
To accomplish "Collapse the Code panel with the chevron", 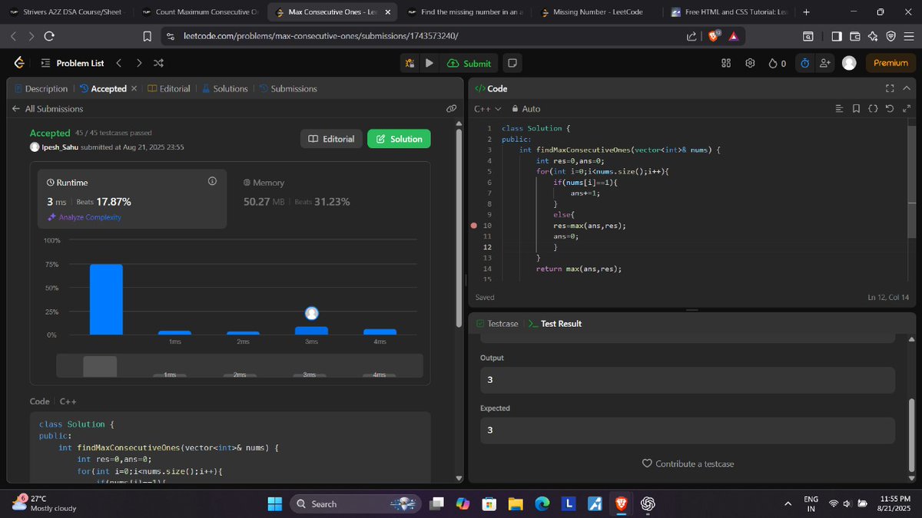I will coord(907,88).
